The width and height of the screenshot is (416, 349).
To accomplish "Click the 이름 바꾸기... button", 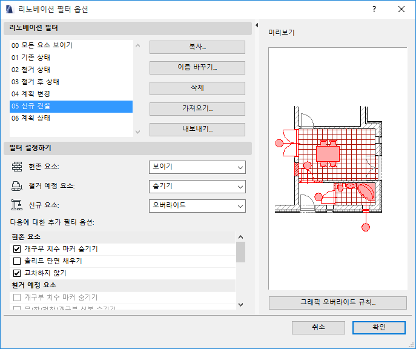I will click(197, 68).
